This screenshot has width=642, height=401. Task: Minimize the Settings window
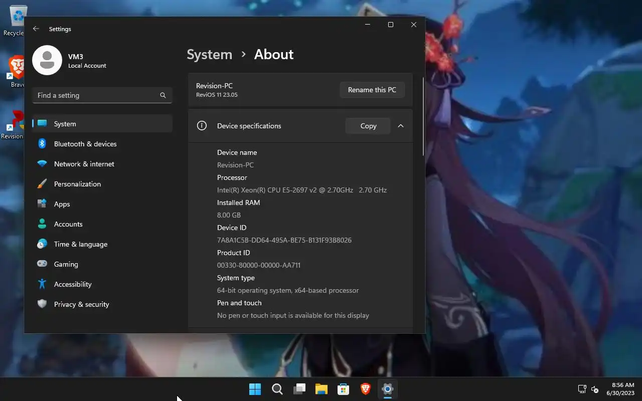tap(368, 25)
